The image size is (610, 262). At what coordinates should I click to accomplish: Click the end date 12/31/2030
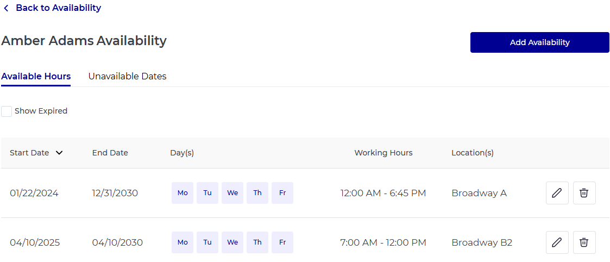point(115,193)
